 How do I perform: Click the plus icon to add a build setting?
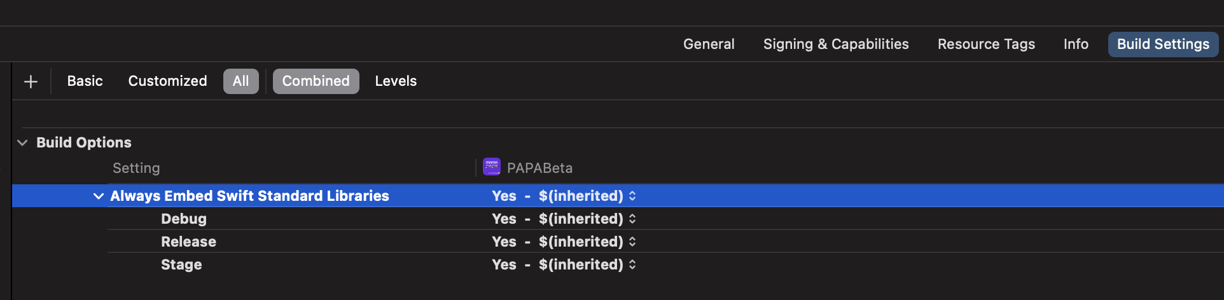coord(31,81)
